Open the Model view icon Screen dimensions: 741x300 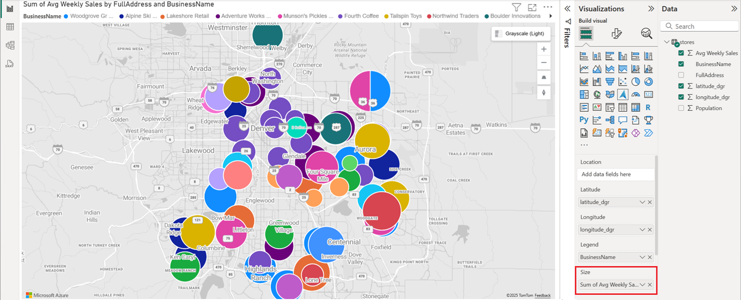click(x=10, y=45)
